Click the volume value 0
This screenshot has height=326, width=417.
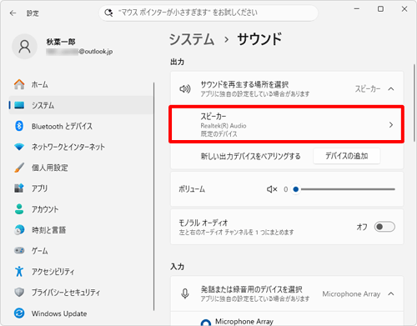click(x=285, y=189)
